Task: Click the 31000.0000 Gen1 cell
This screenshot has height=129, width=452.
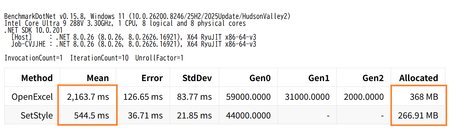Action: [307, 97]
